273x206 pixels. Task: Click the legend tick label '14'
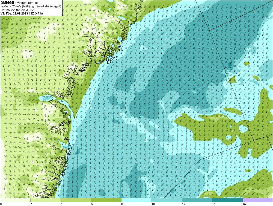pos(214,204)
